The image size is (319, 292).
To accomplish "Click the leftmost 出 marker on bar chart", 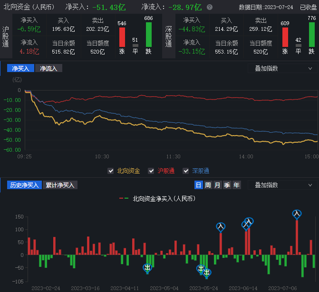I will 147,268.
